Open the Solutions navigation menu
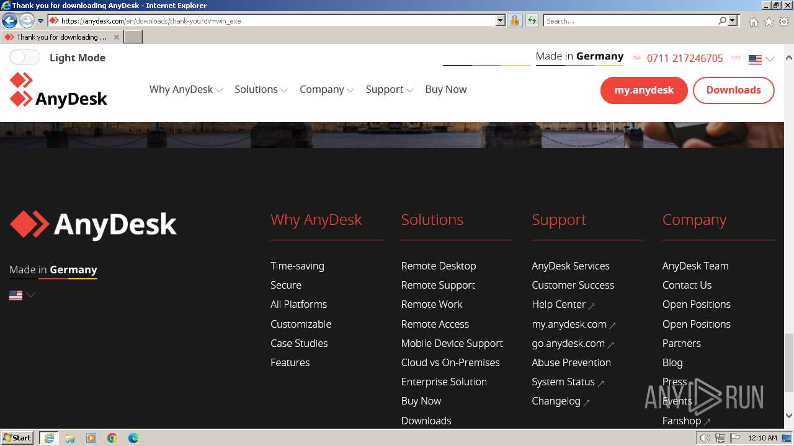This screenshot has height=446, width=794. tap(261, 90)
